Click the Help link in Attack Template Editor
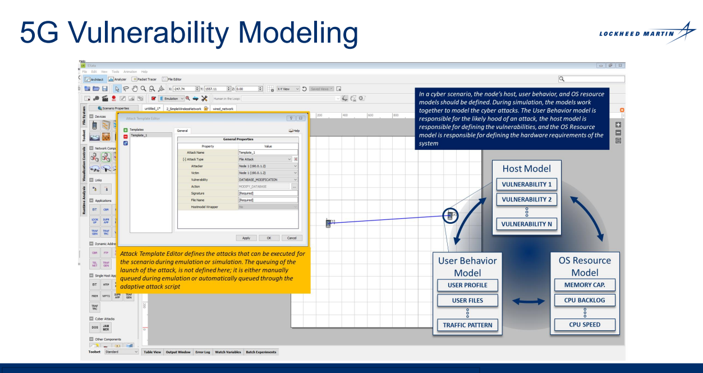 (x=295, y=131)
